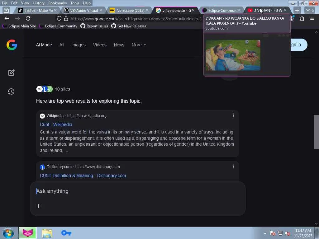This screenshot has height=239, width=319.
Task: Open the Cunt - Wikipedia result link
Action: (56, 124)
